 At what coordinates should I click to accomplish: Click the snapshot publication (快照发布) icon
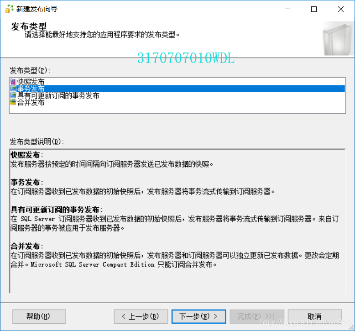(x=13, y=82)
